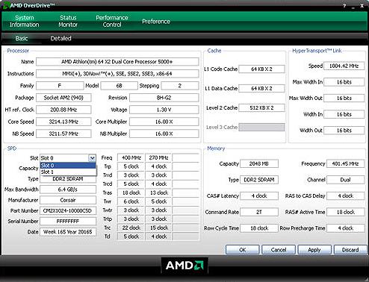
Task: Click the OK button
Action: pos(242,250)
